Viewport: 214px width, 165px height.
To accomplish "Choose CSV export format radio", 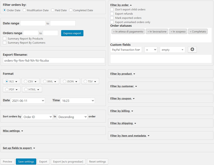I will coord(25,81).
